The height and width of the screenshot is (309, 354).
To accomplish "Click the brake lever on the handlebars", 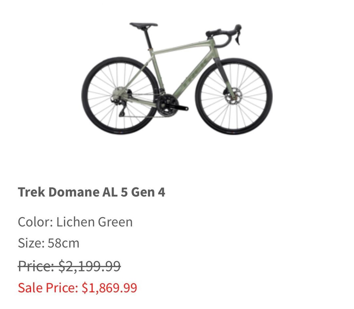I will click(237, 36).
